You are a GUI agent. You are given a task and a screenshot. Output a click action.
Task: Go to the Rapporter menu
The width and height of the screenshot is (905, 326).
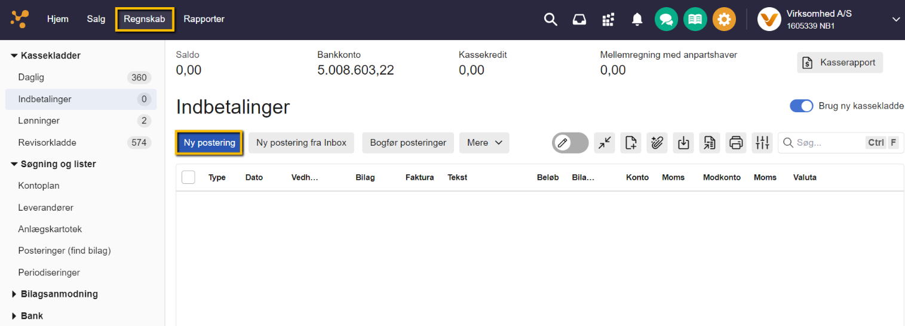tap(204, 19)
